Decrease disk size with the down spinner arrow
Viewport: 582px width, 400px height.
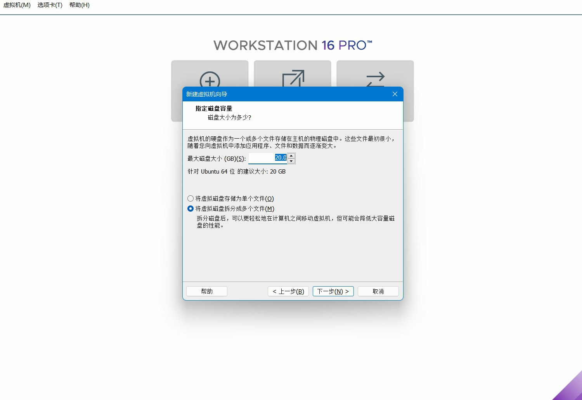291,161
